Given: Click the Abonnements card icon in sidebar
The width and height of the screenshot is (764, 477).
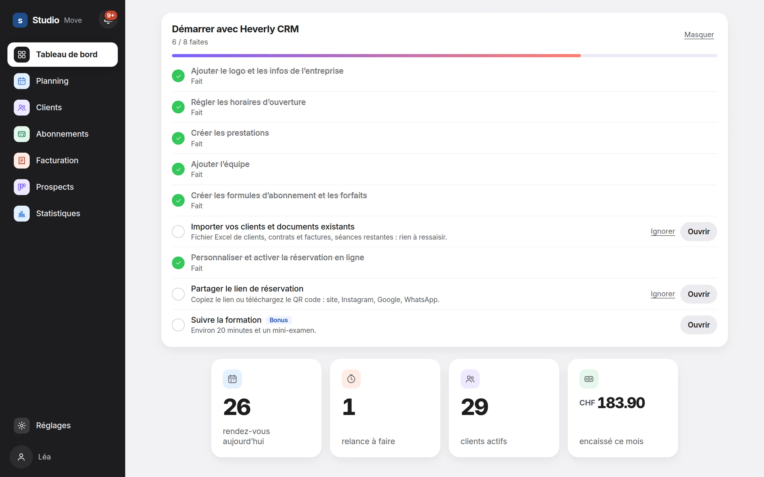Looking at the screenshot, I should 22,134.
